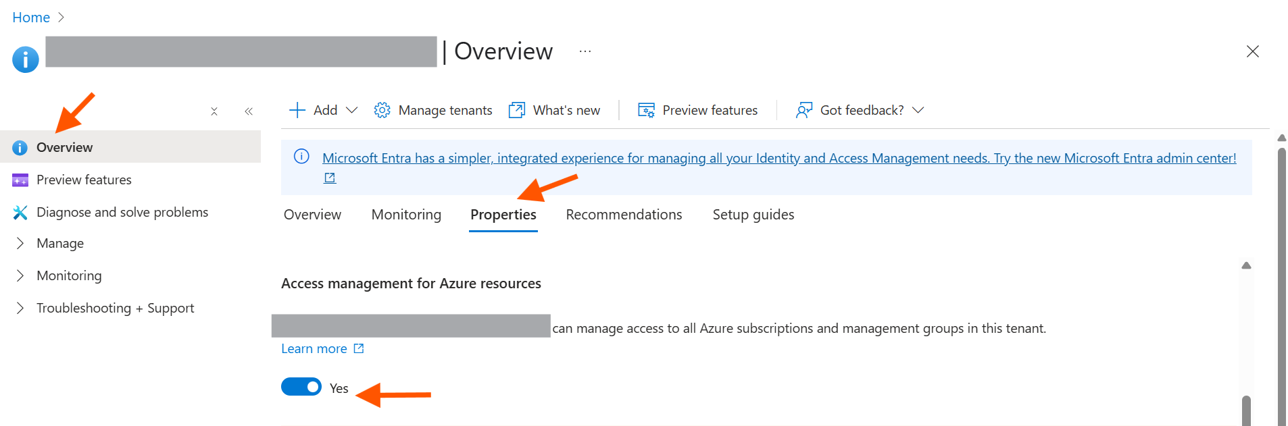
Task: Click the wrench icon for Diagnose and solve problems
Action: click(20, 212)
